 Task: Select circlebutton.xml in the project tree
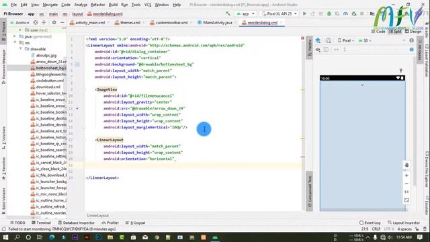pyautogui.click(x=50, y=81)
